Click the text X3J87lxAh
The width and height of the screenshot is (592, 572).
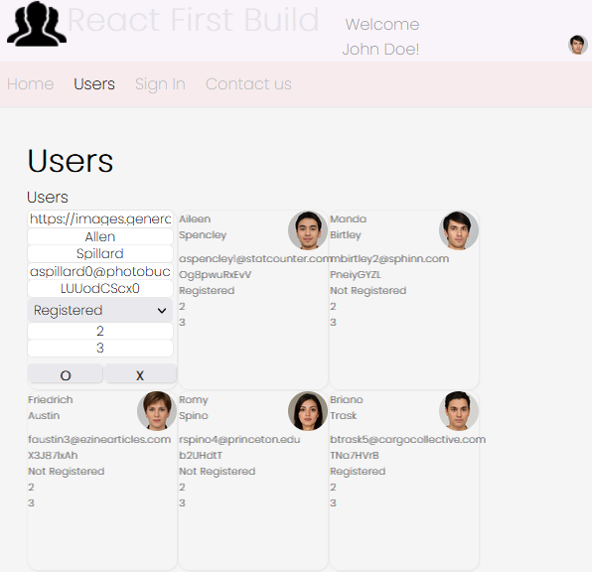click(x=53, y=455)
